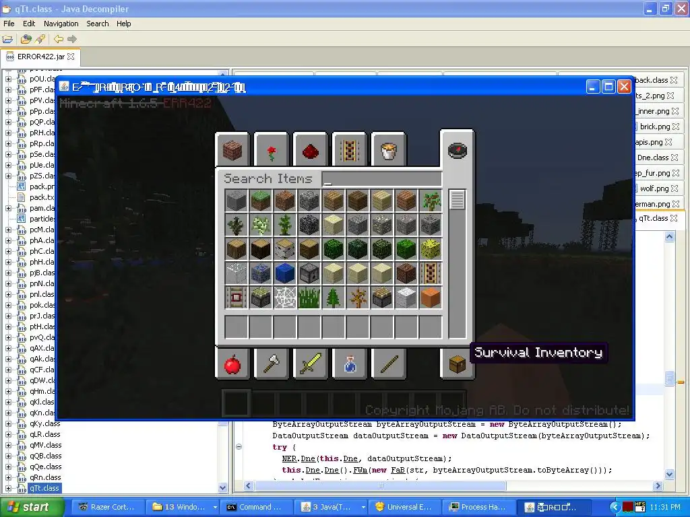Image resolution: width=690 pixels, height=517 pixels.
Task: Expand the qLR.class tree node
Action: coord(8,434)
